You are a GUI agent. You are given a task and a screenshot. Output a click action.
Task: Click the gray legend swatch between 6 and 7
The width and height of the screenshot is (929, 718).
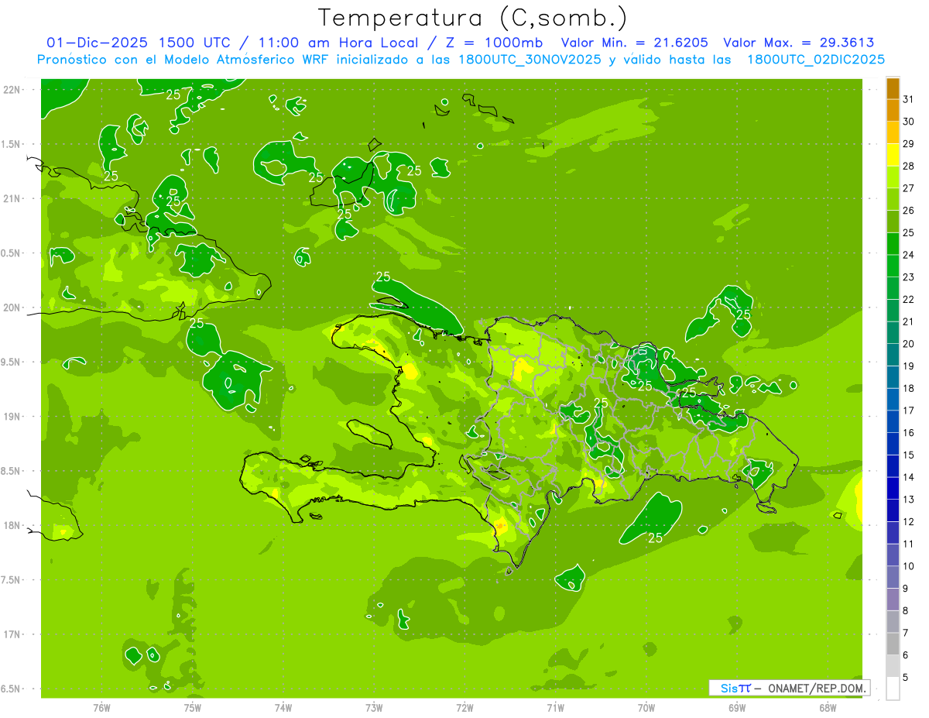point(893,644)
